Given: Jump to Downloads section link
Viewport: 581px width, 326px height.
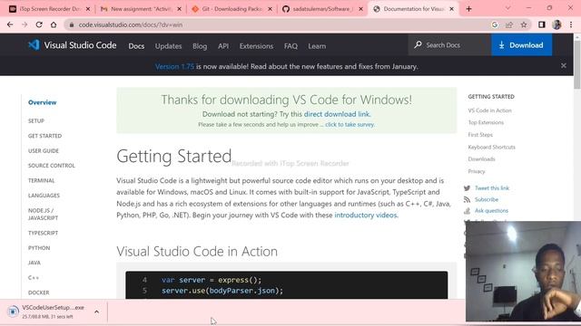Looking at the screenshot, I should click(481, 159).
